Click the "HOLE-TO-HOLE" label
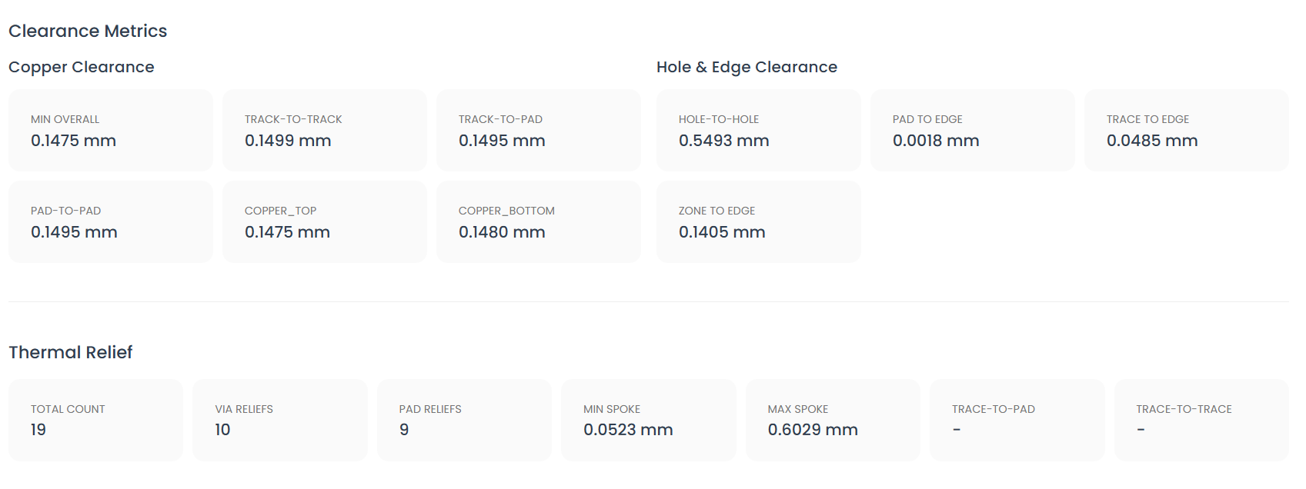Image resolution: width=1306 pixels, height=489 pixels. click(x=719, y=119)
